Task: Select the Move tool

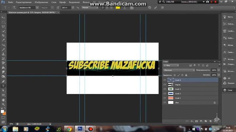Action: pos(3,18)
